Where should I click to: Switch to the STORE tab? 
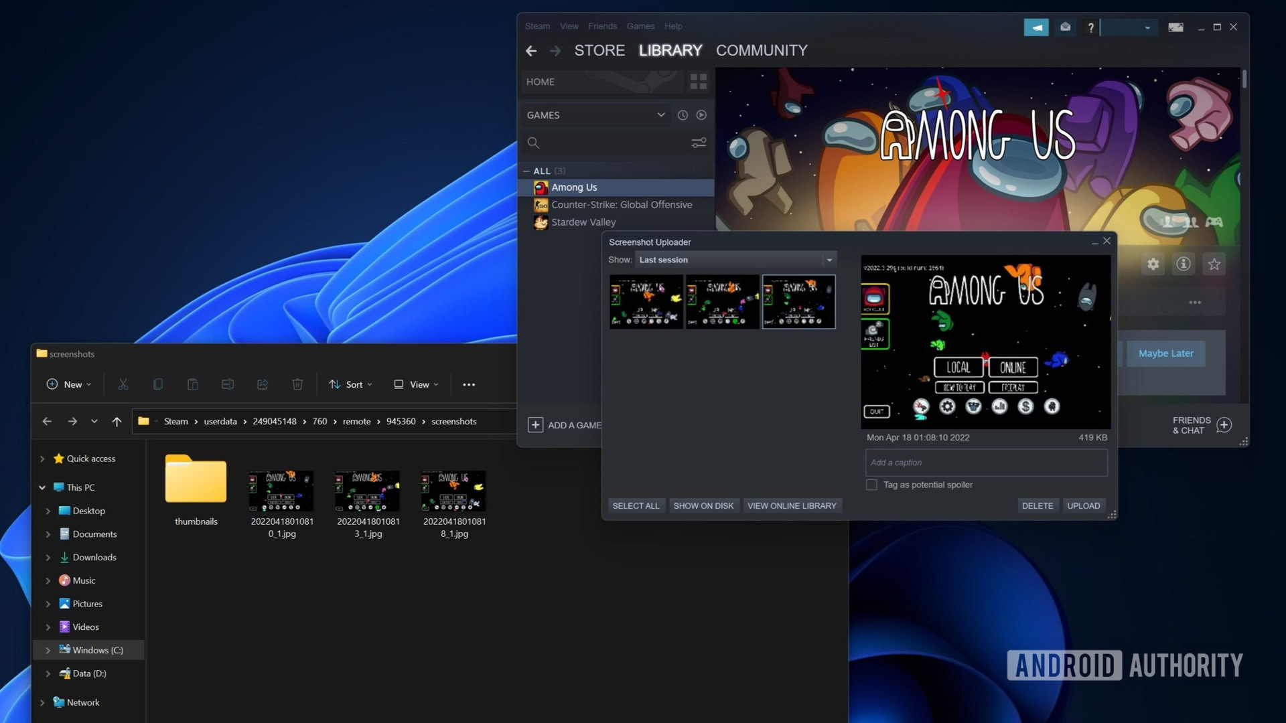pyautogui.click(x=599, y=51)
